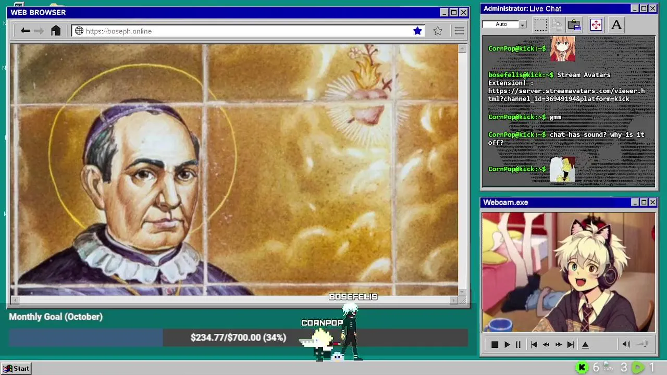This screenshot has width=667, height=375.
Task: Fast forward in Webcam.exe player
Action: [558, 344]
